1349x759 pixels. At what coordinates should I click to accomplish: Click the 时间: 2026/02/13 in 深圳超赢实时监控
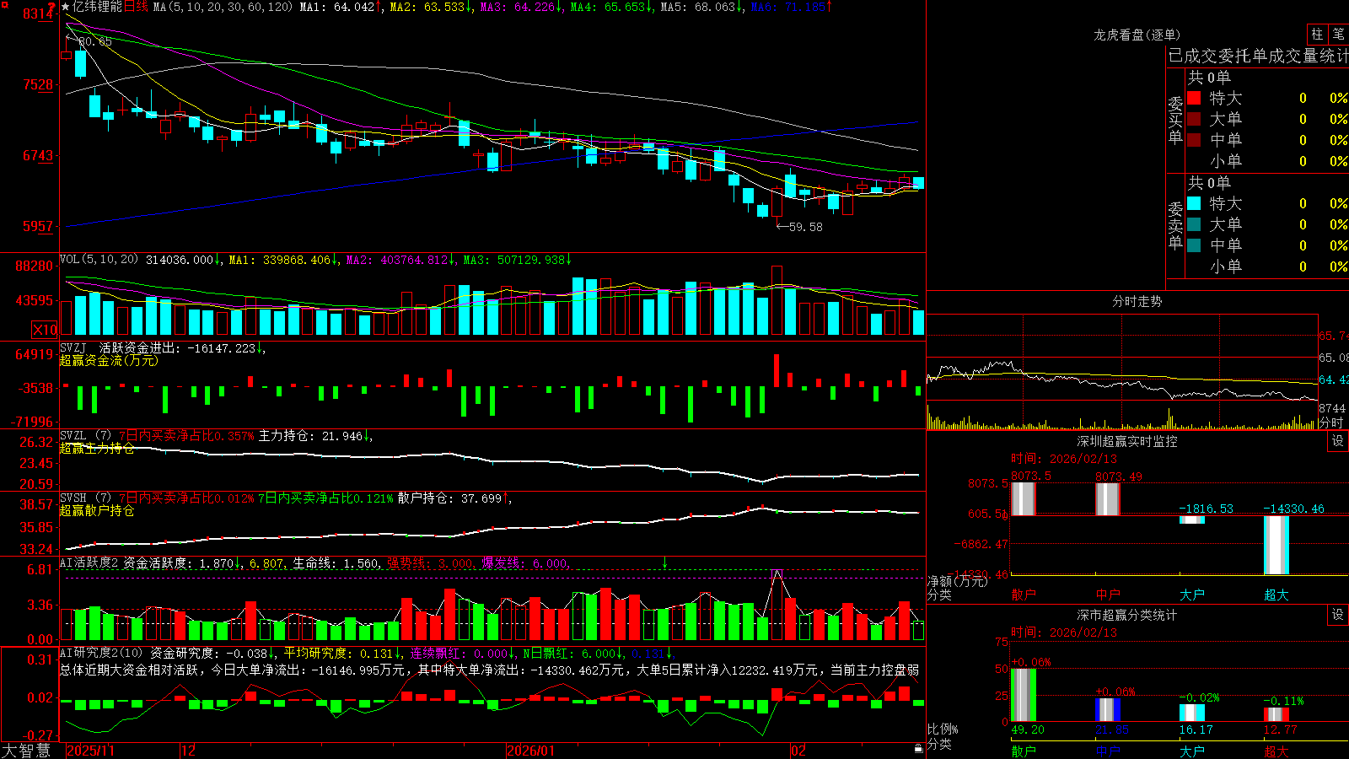click(1064, 459)
